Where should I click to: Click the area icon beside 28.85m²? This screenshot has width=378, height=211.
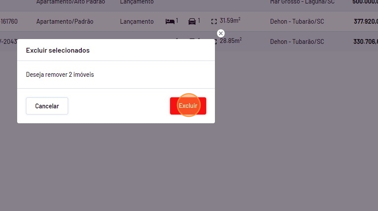214,42
